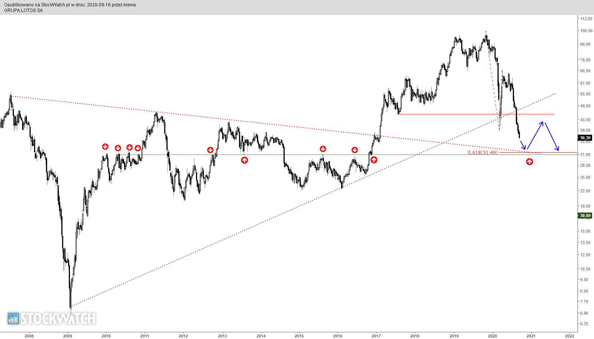
Task: Click the 19,00 price axis label
Action: (x=585, y=206)
